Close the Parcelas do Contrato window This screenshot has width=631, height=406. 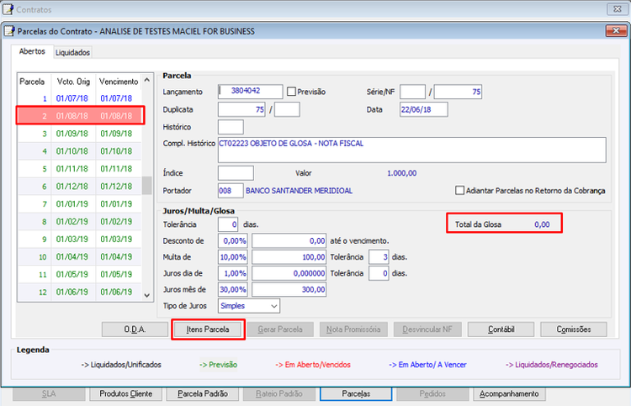click(x=616, y=30)
